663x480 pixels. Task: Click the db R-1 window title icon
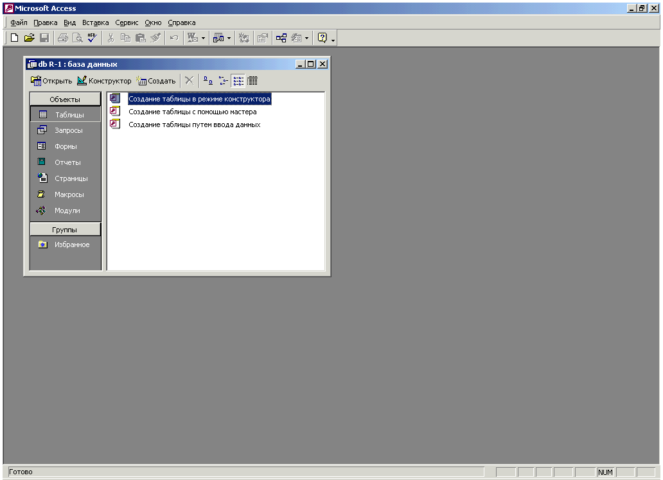pos(31,64)
